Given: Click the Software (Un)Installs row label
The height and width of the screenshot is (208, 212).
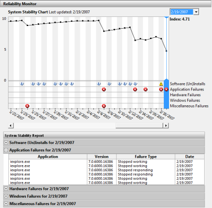Looking at the screenshot, I should pyautogui.click(x=187, y=84).
